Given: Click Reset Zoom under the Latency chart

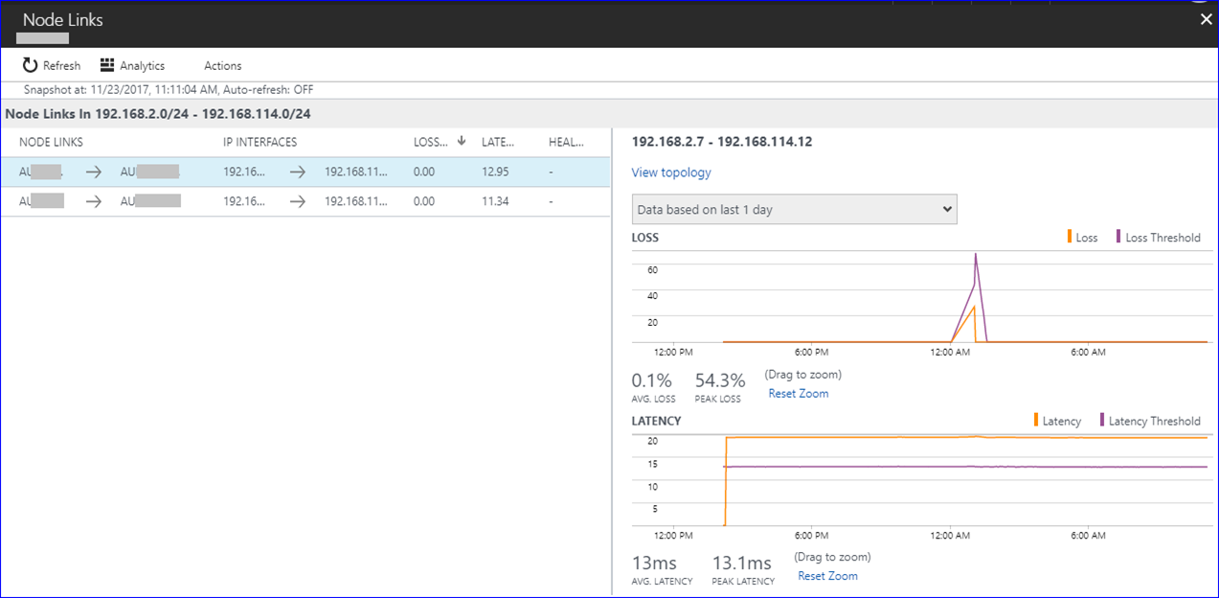Looking at the screenshot, I should (827, 576).
